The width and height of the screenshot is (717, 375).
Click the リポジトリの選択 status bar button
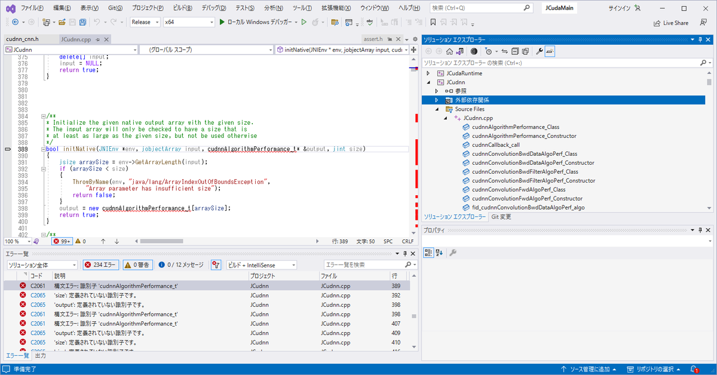coord(655,369)
